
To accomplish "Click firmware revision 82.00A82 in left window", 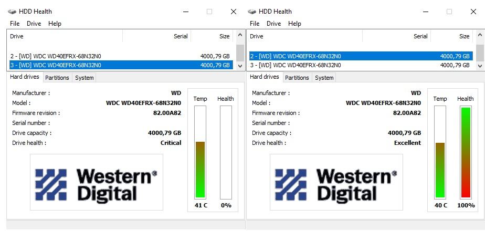I will [167, 113].
